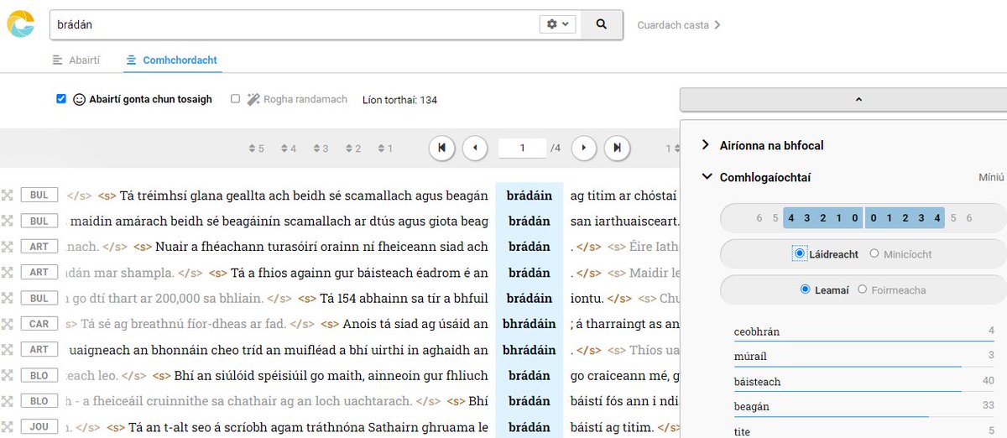This screenshot has width=1007, height=438.
Task: Sort by left position 4
Action: [289, 149]
